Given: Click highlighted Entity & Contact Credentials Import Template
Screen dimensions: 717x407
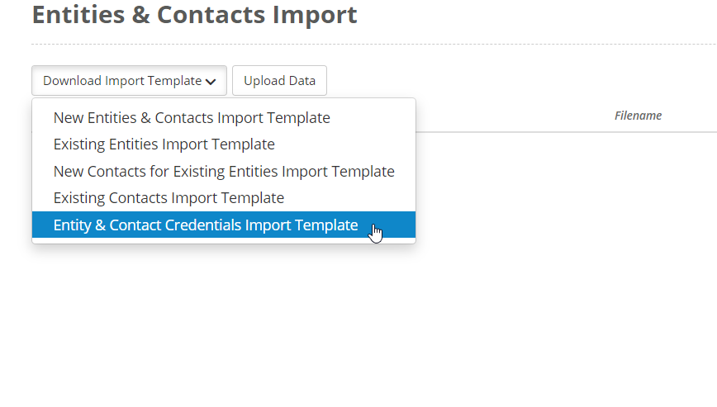Looking at the screenshot, I should pyautogui.click(x=224, y=225).
